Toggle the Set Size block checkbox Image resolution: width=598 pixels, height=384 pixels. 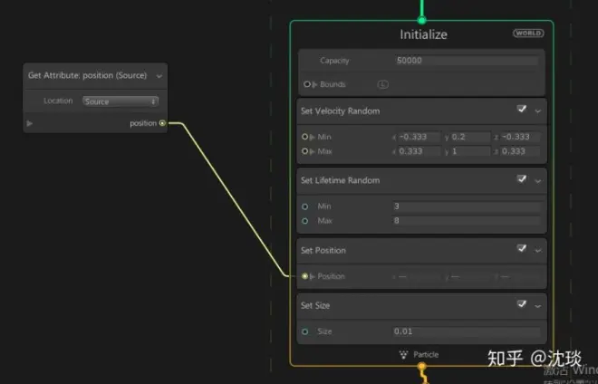click(522, 304)
